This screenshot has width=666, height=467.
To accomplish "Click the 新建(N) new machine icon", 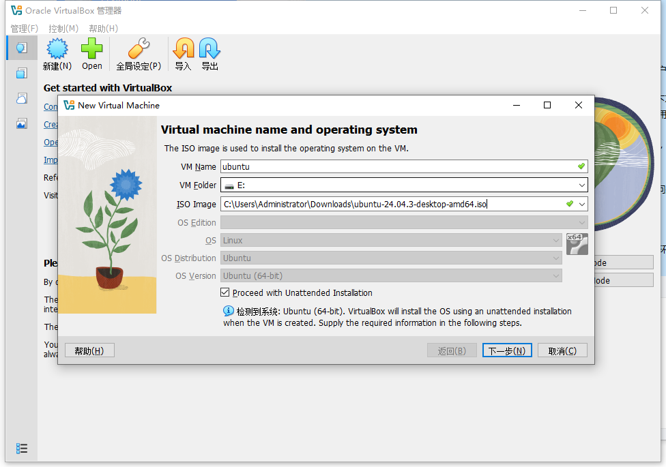I will (57, 54).
